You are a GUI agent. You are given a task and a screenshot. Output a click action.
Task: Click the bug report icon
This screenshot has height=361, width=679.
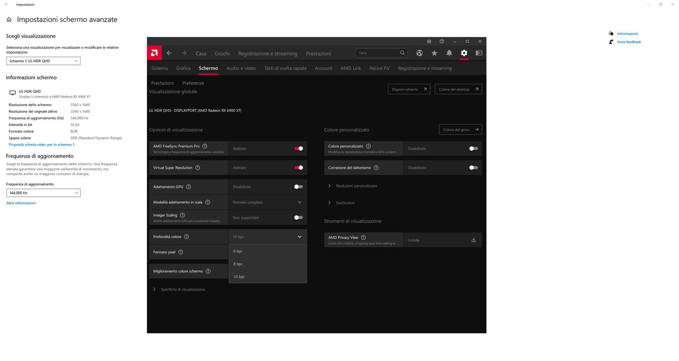click(x=429, y=41)
